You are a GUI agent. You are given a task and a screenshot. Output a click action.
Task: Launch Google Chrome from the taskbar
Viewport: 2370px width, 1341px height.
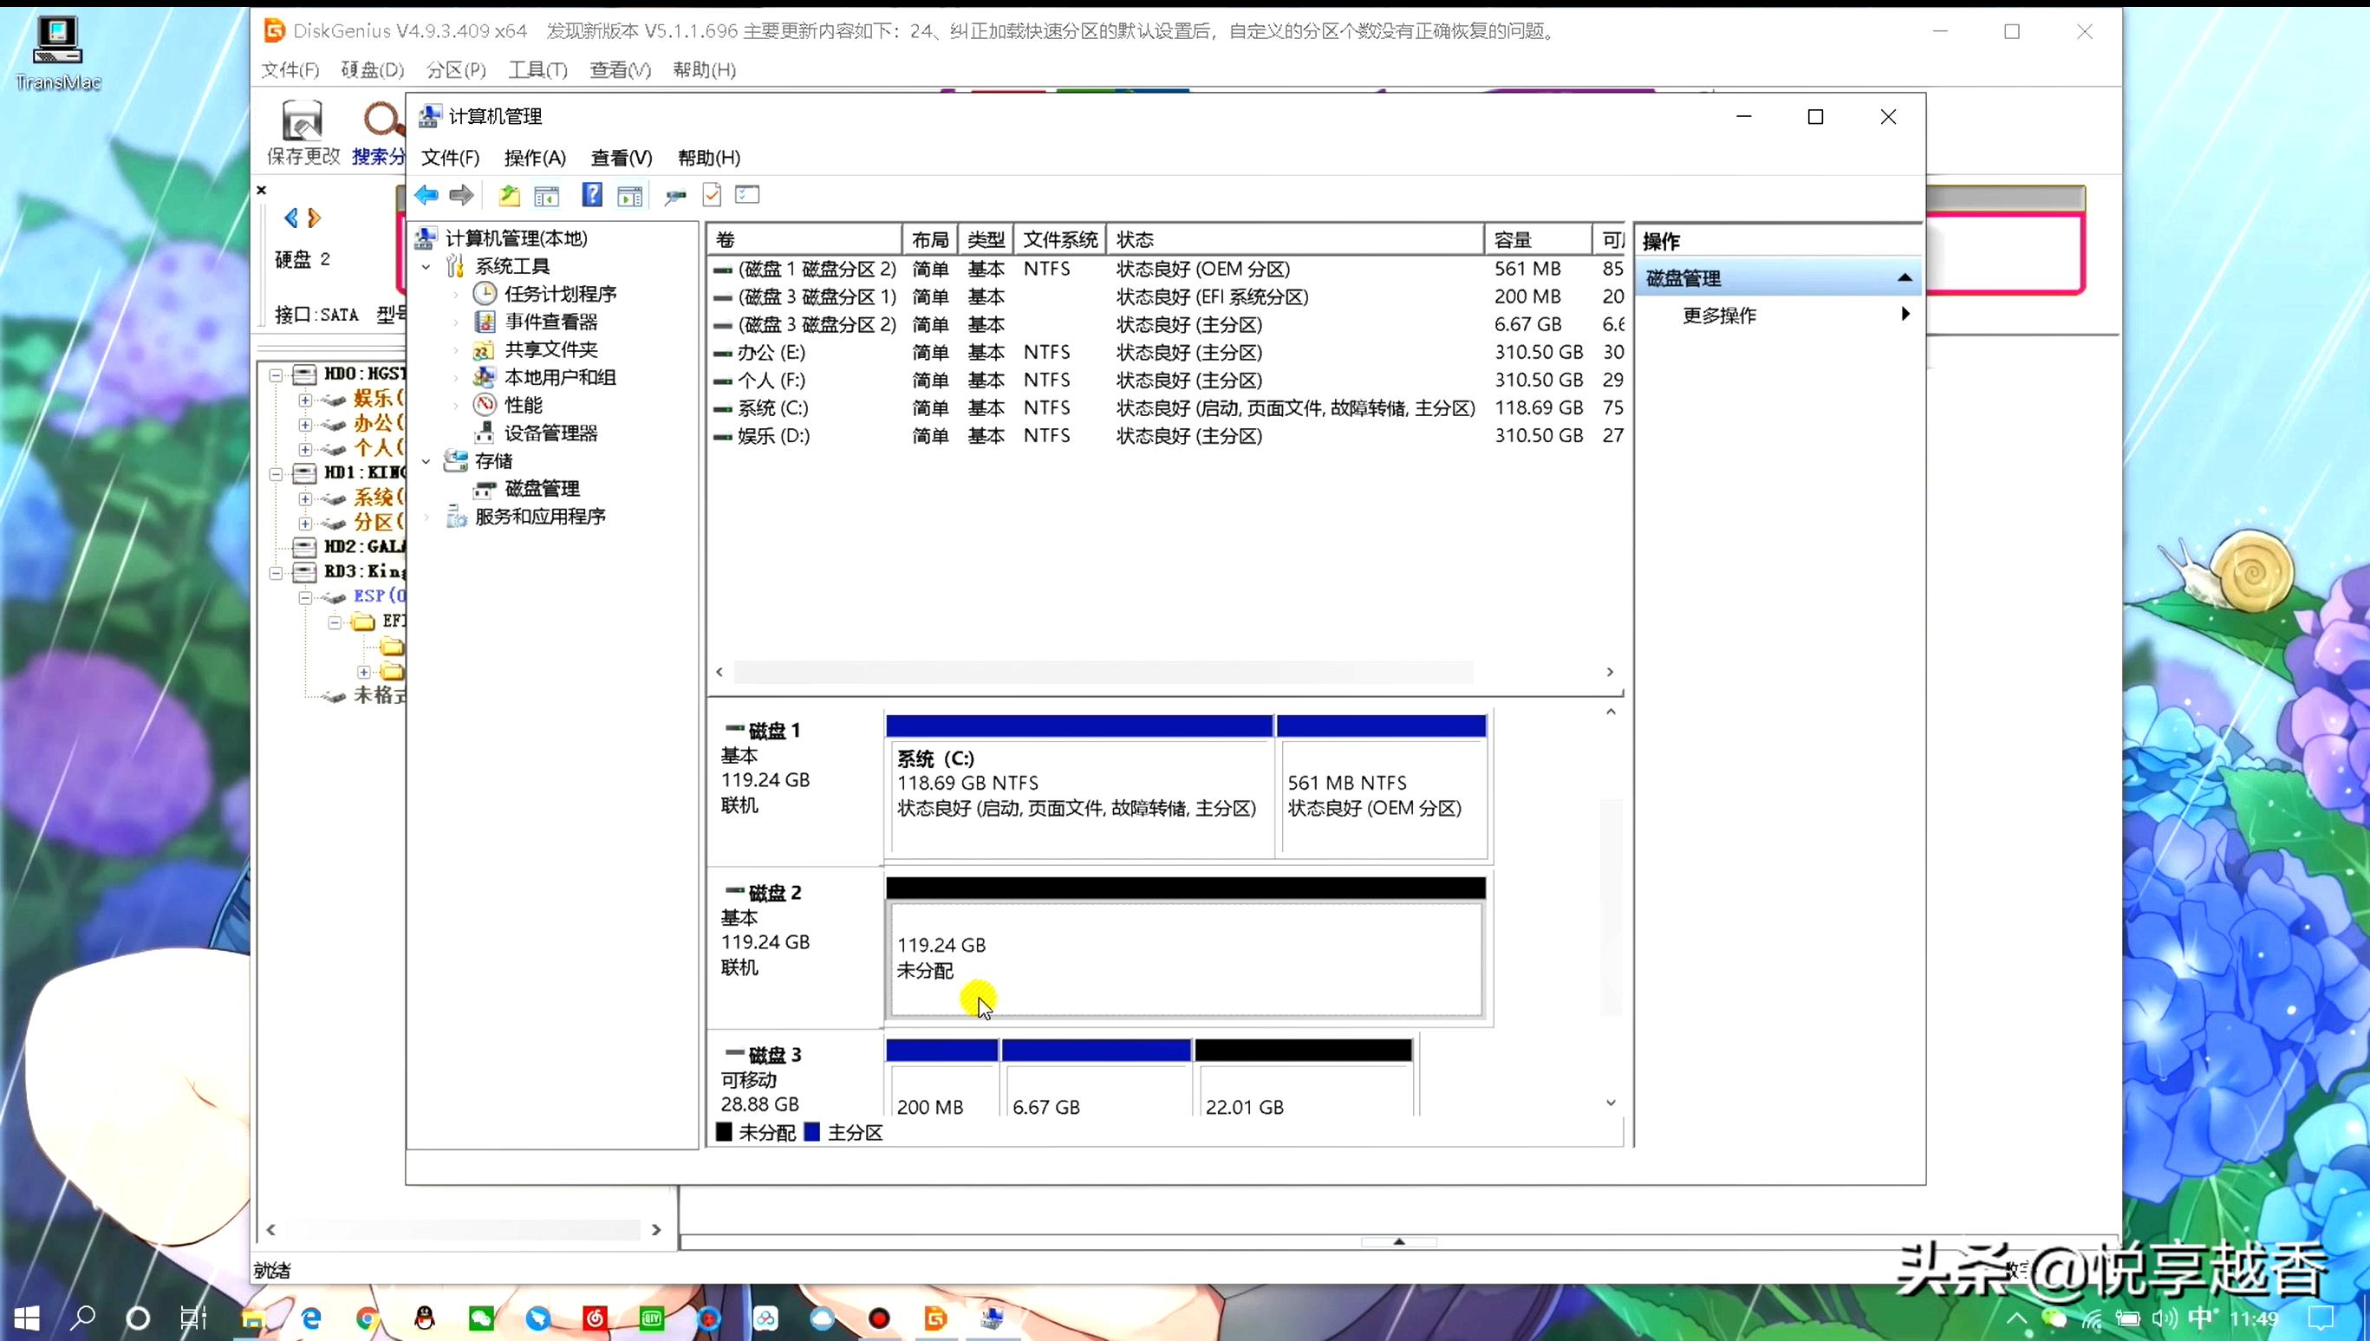click(x=367, y=1319)
